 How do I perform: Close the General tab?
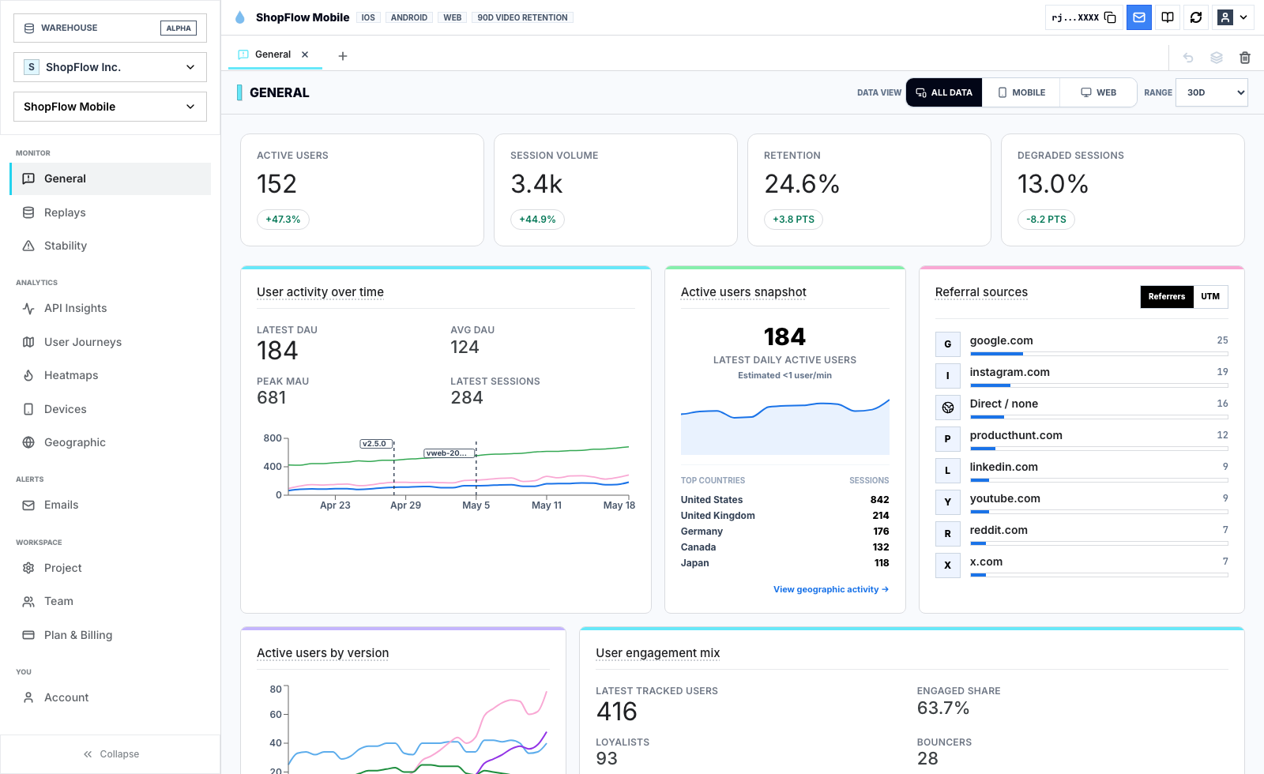(305, 54)
